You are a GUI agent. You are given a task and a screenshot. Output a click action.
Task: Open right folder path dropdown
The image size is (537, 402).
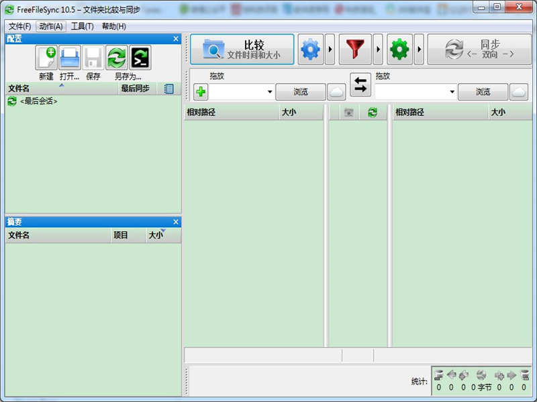click(x=452, y=92)
